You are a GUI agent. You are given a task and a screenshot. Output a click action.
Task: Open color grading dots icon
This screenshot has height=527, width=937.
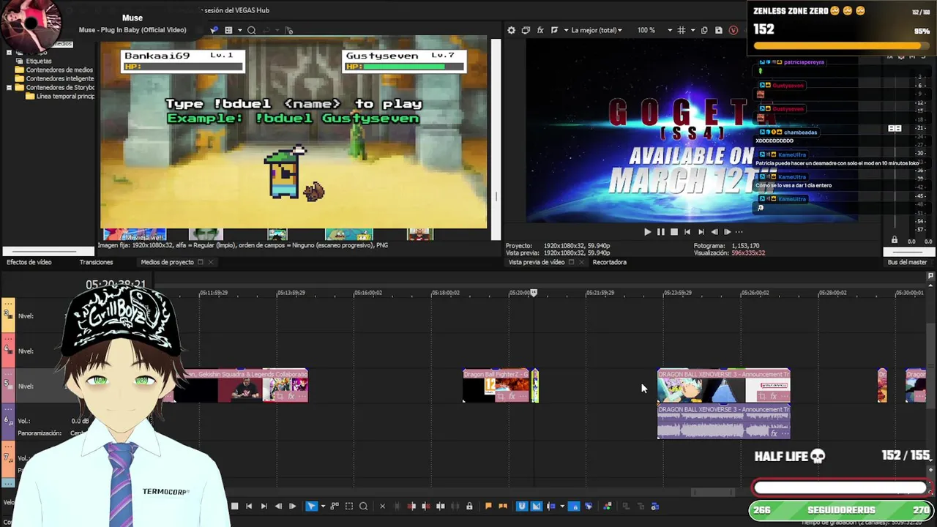[x=608, y=506]
